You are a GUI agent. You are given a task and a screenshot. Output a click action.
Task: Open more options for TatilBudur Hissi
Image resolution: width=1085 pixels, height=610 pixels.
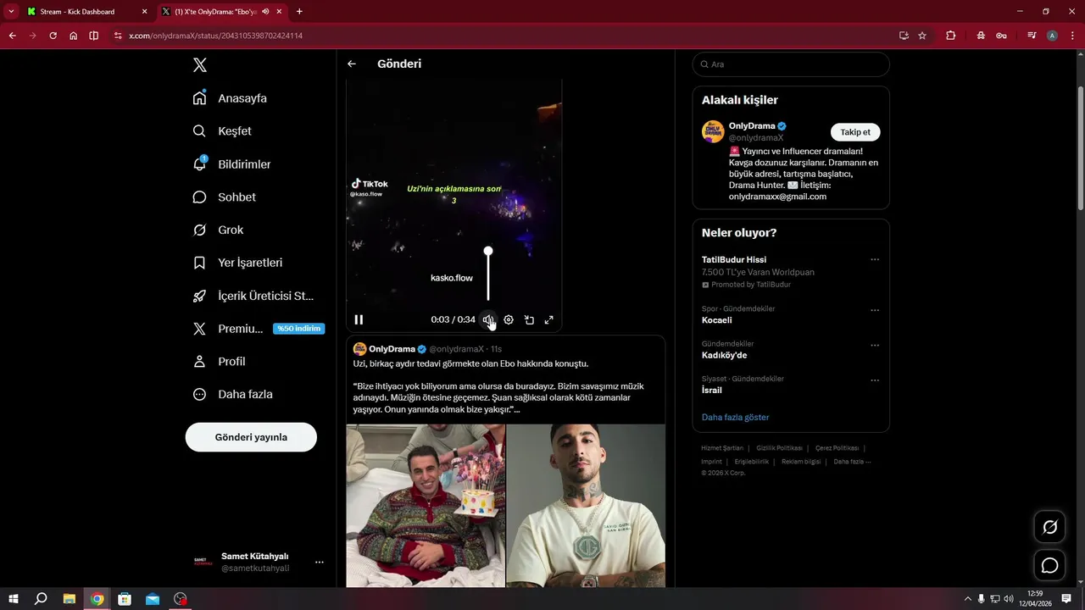[875, 259]
